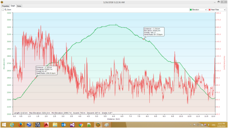This screenshot has width=228, height=128.
Task: Launch Internet Explorer from taskbar
Action: point(12,125)
